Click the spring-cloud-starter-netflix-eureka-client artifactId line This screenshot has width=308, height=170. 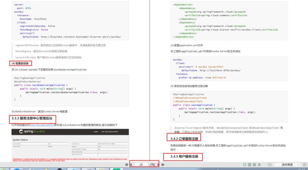click(x=231, y=29)
